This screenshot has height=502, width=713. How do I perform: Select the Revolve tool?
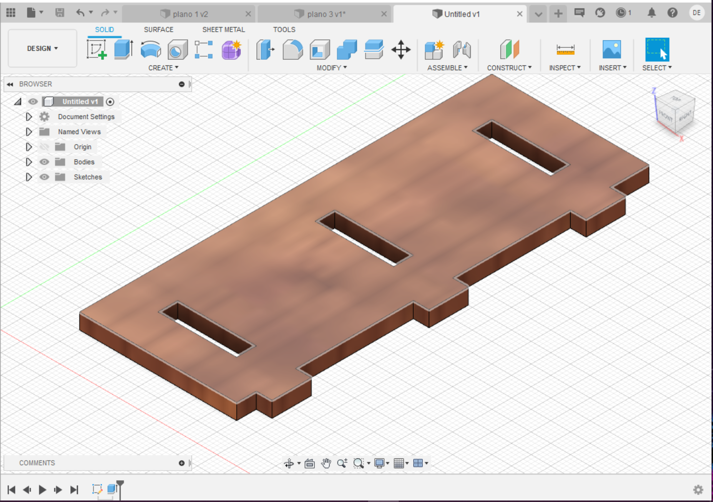150,50
